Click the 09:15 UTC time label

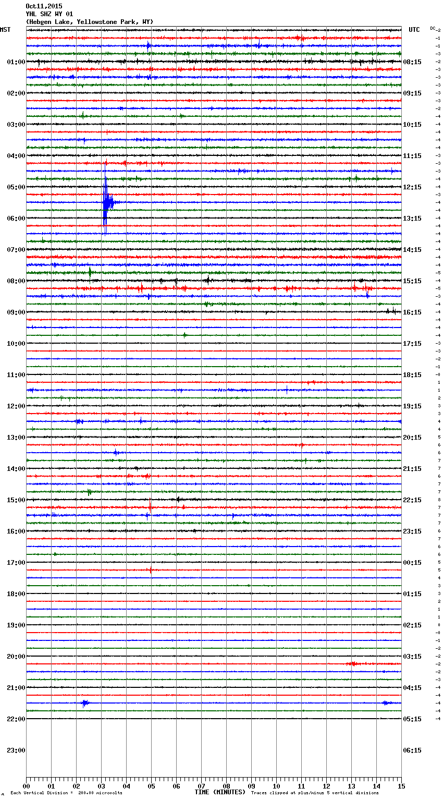click(412, 93)
